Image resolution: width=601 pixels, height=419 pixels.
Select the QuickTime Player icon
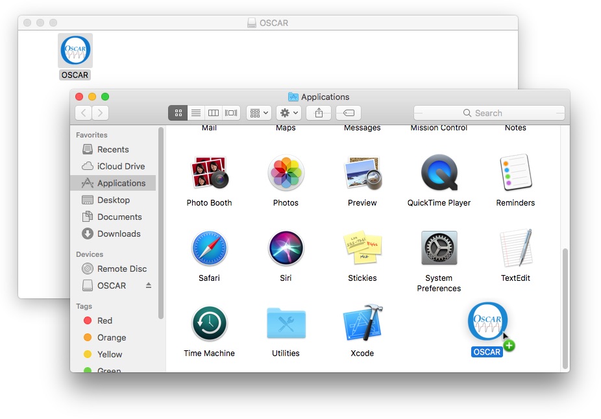click(439, 173)
